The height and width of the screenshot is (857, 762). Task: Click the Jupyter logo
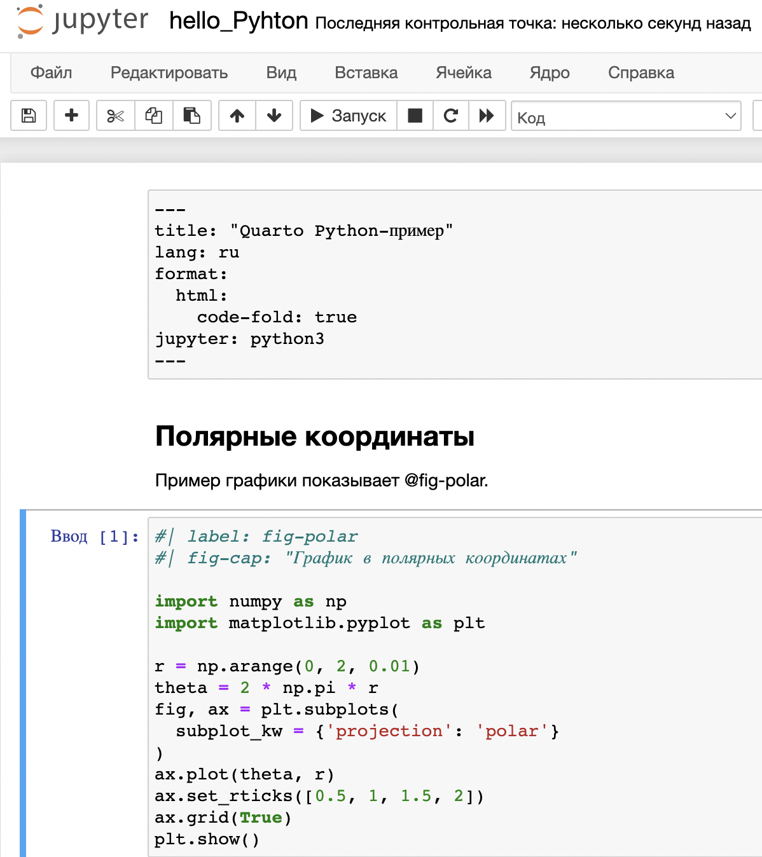click(83, 21)
